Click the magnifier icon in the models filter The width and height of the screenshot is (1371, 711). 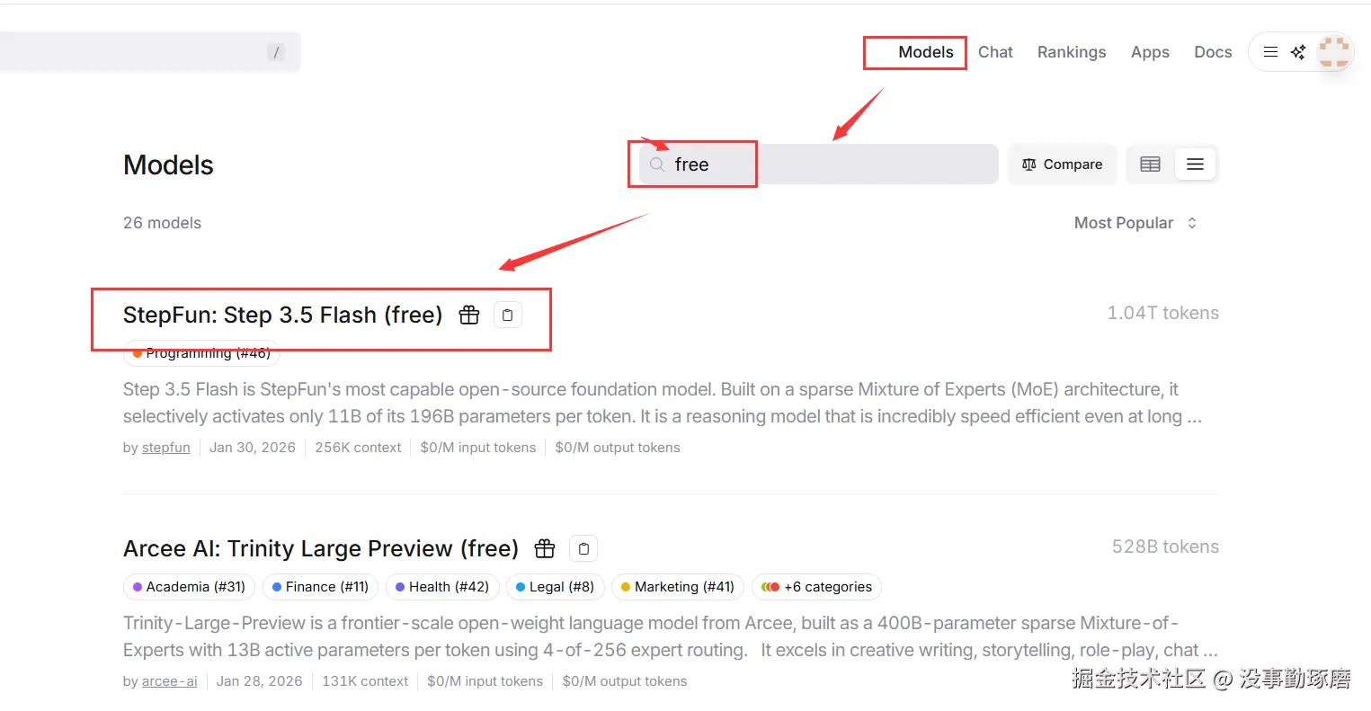657,164
